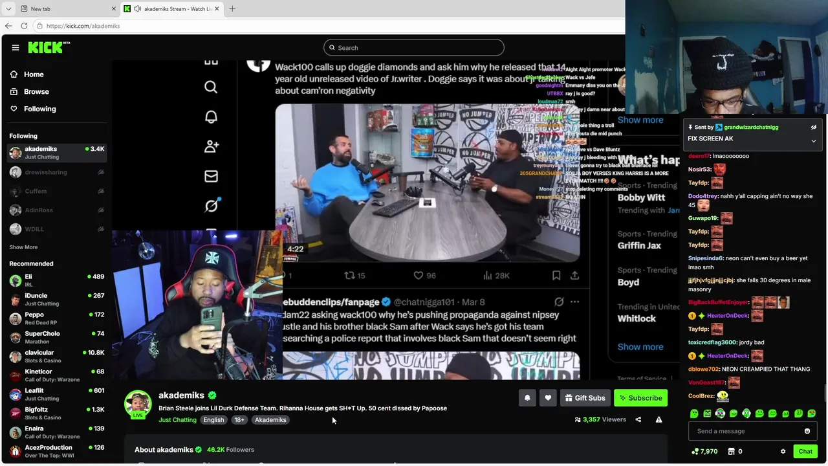Click the Grok icon in streamed sidebar
The width and height of the screenshot is (828, 466).
tap(212, 205)
